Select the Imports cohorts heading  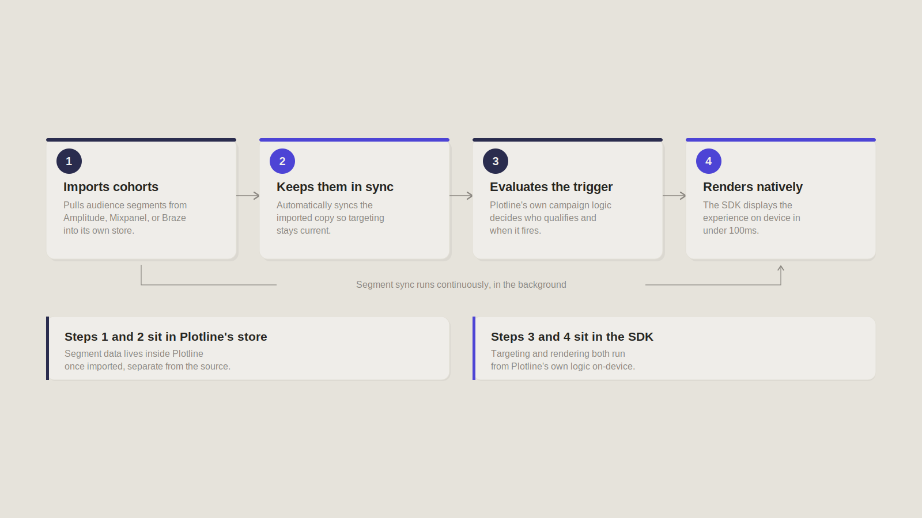click(x=111, y=187)
